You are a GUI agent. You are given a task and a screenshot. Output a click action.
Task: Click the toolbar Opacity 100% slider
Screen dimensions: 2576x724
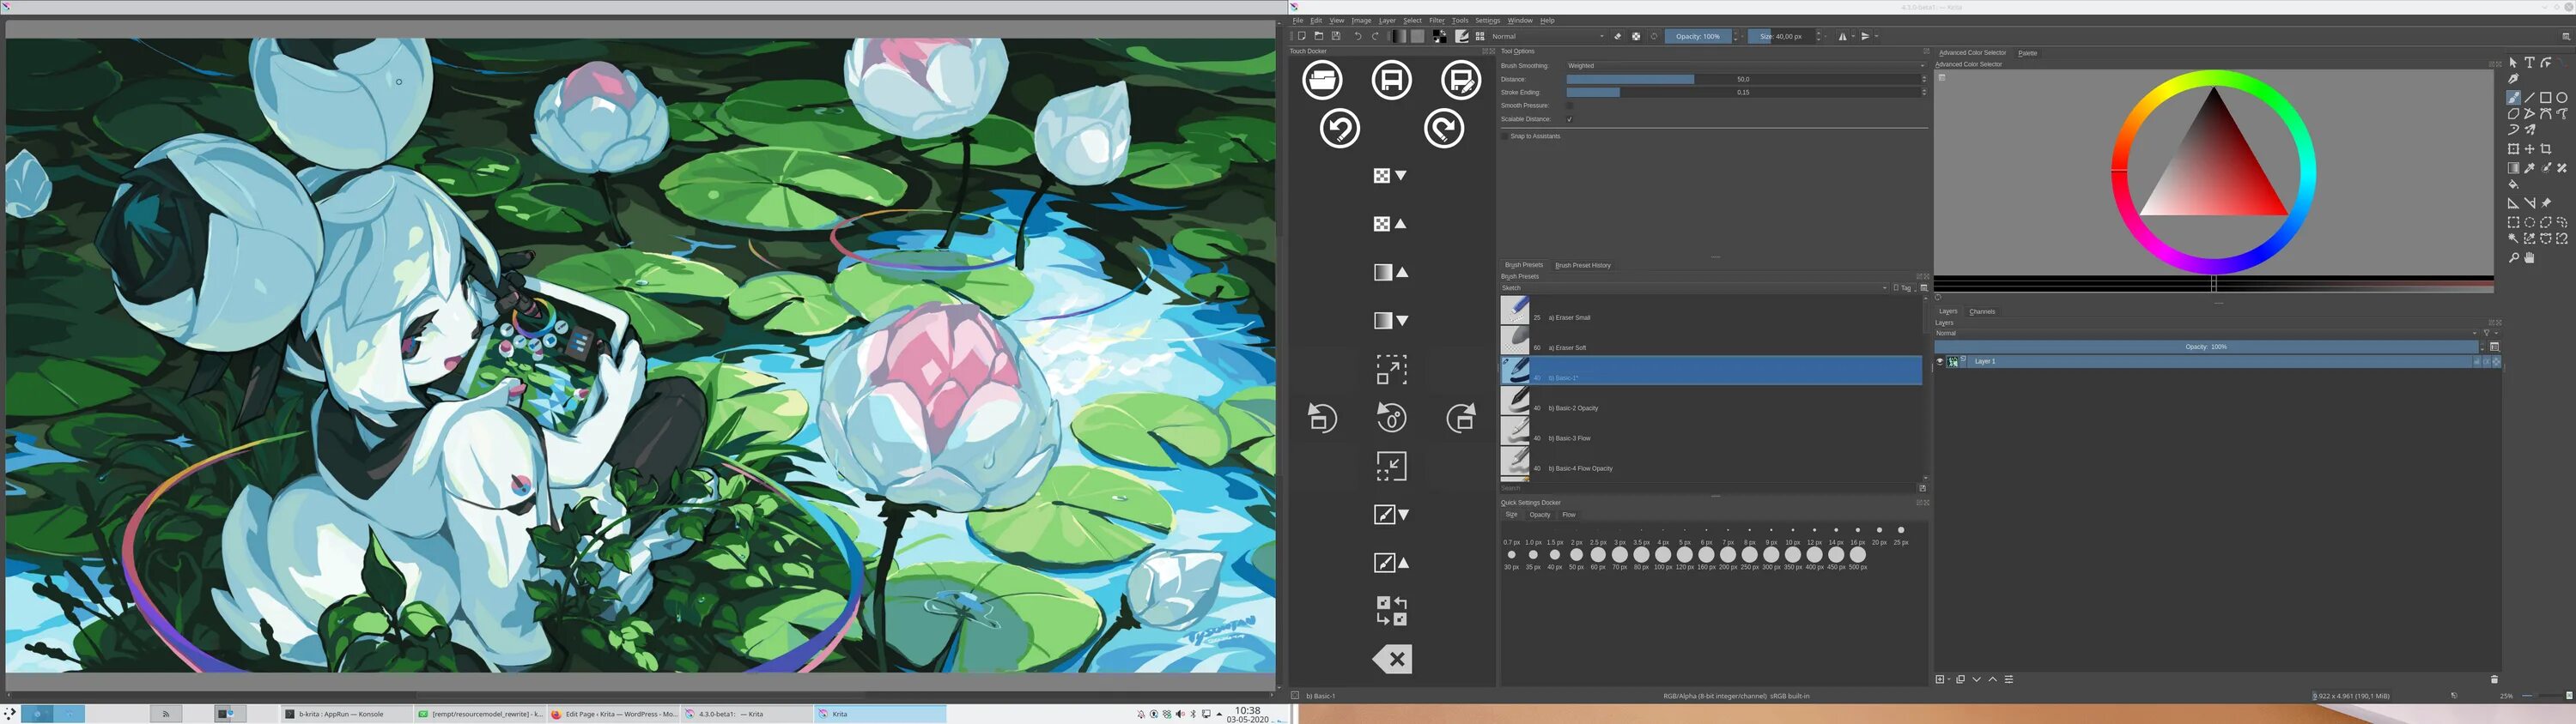point(1698,36)
